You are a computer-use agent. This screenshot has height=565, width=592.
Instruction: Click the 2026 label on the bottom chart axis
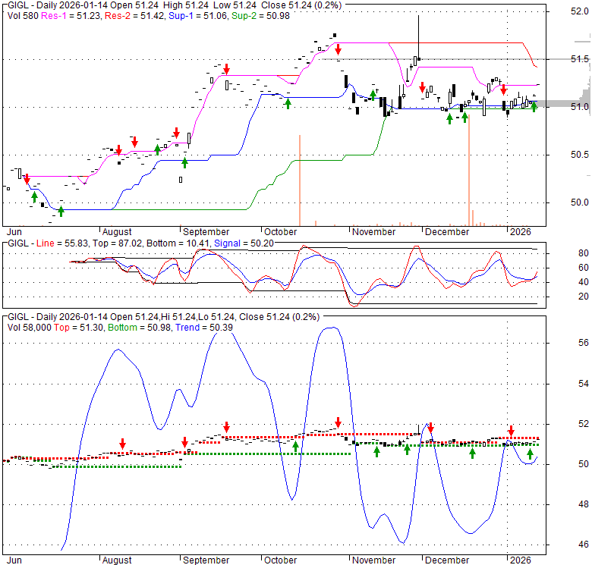tap(521, 560)
